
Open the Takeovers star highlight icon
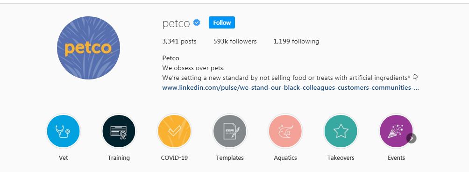(341, 131)
